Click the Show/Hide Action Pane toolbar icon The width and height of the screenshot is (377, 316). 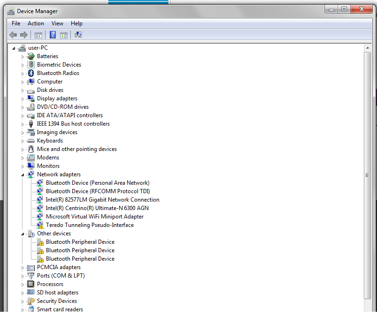coord(64,35)
